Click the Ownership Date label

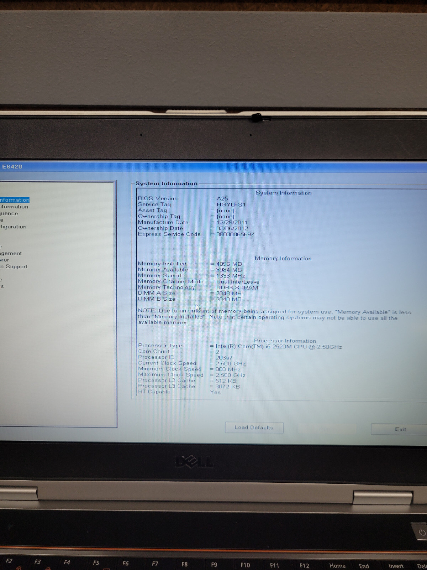pos(160,228)
